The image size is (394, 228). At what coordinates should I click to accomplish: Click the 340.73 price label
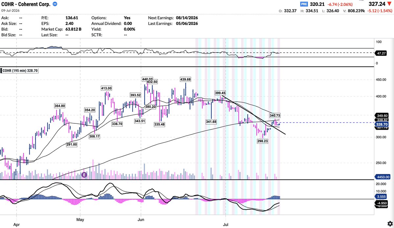pos(274,115)
